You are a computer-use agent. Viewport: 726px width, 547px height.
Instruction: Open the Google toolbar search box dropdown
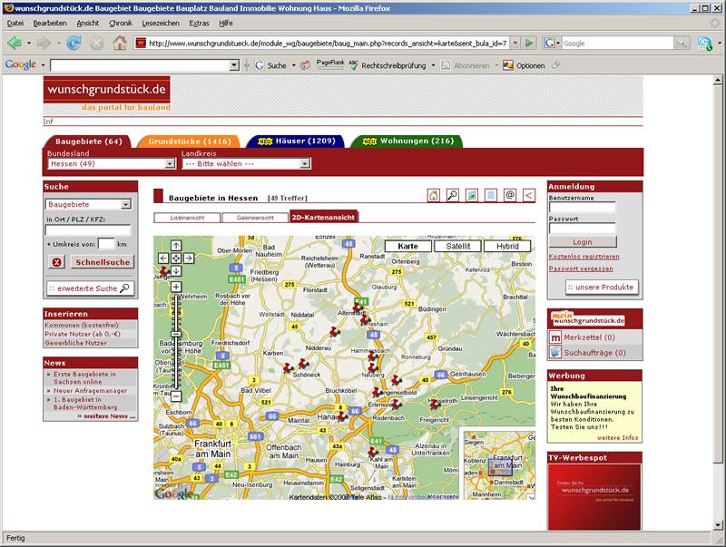(234, 65)
